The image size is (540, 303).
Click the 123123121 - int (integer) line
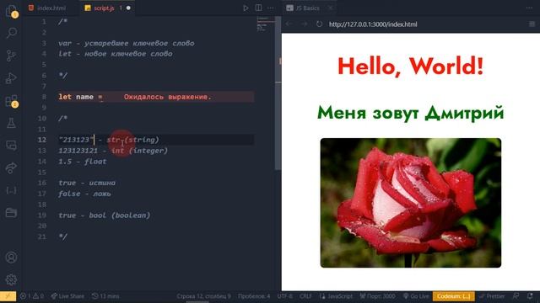tap(113, 151)
